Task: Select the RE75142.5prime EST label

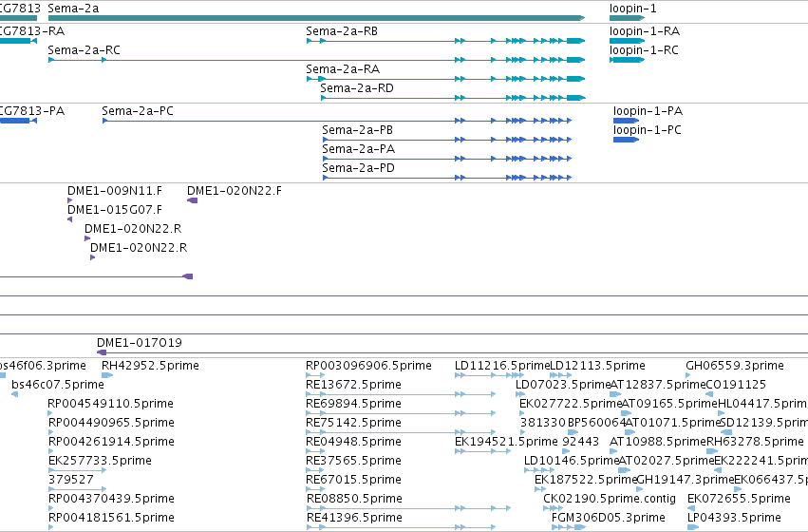Action: tap(353, 423)
